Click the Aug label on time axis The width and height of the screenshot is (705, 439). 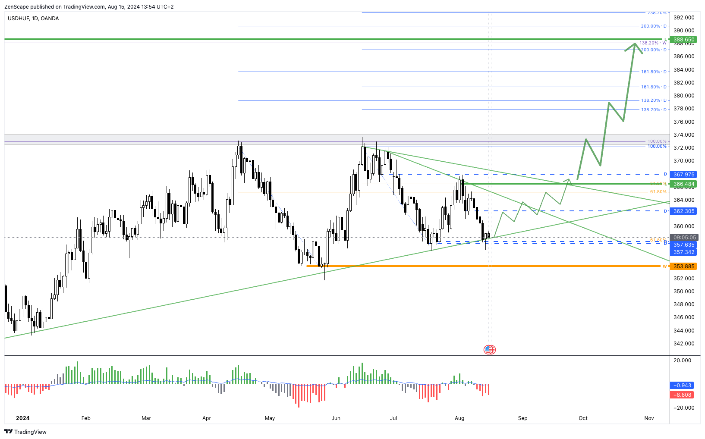coord(460,418)
